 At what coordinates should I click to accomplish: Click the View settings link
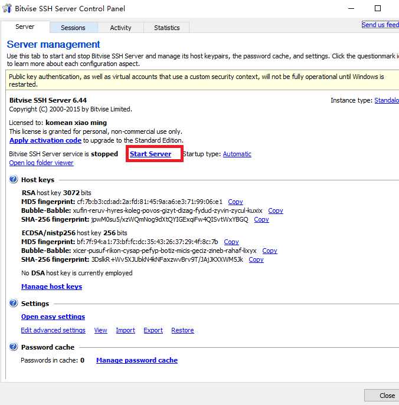click(100, 330)
